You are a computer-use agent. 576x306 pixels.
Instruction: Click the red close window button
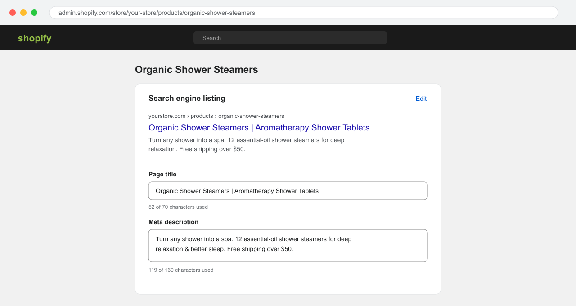[13, 13]
